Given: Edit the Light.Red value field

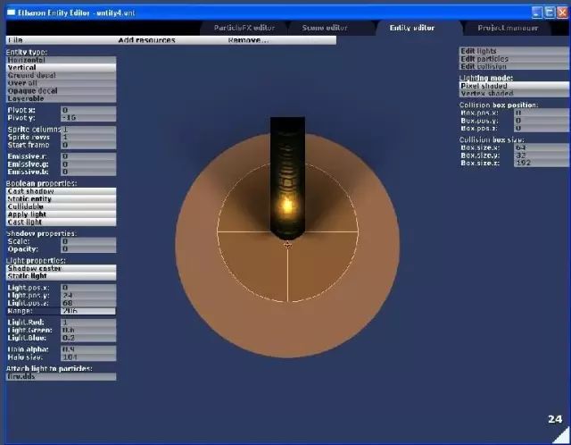Looking at the screenshot, I should (88, 322).
